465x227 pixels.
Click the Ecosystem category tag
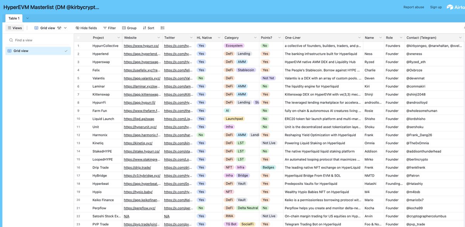tap(234, 46)
